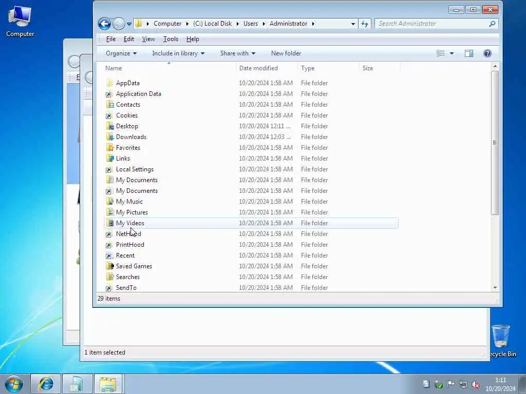Expand Include in library dropdown
Image resolution: width=526 pixels, height=394 pixels.
click(178, 53)
